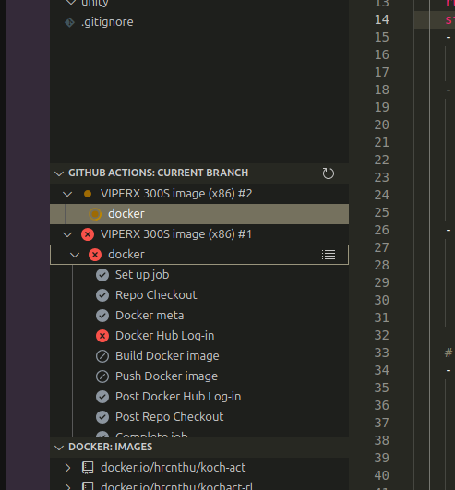
Task: Collapse the GitHub Actions: Current Branch section
Action: tap(59, 173)
